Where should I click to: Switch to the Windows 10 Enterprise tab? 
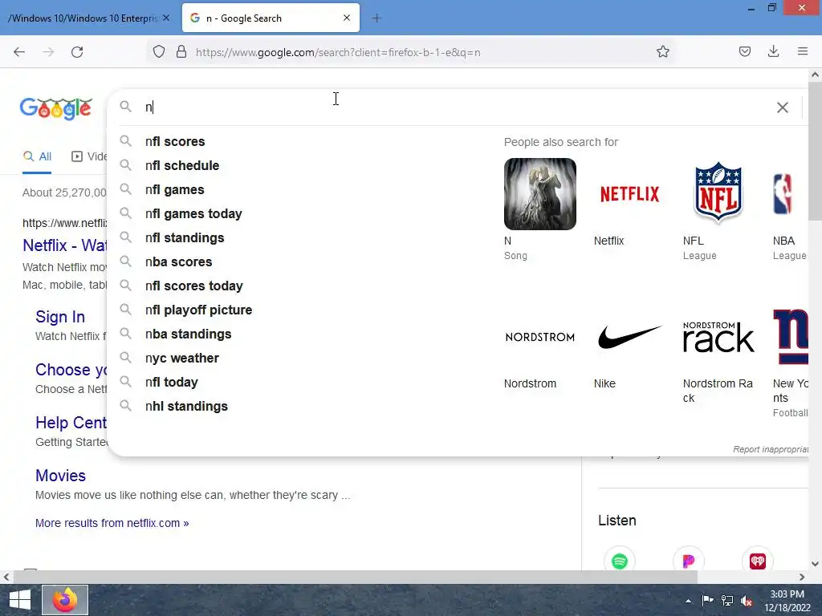click(82, 18)
